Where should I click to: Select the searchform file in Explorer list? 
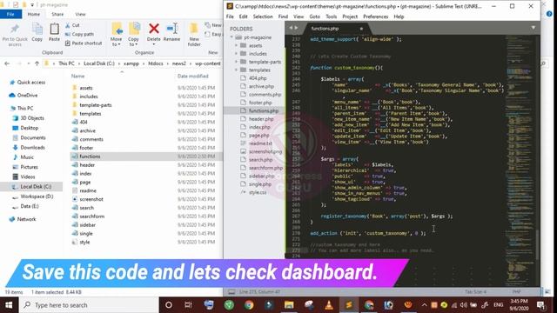[92, 216]
